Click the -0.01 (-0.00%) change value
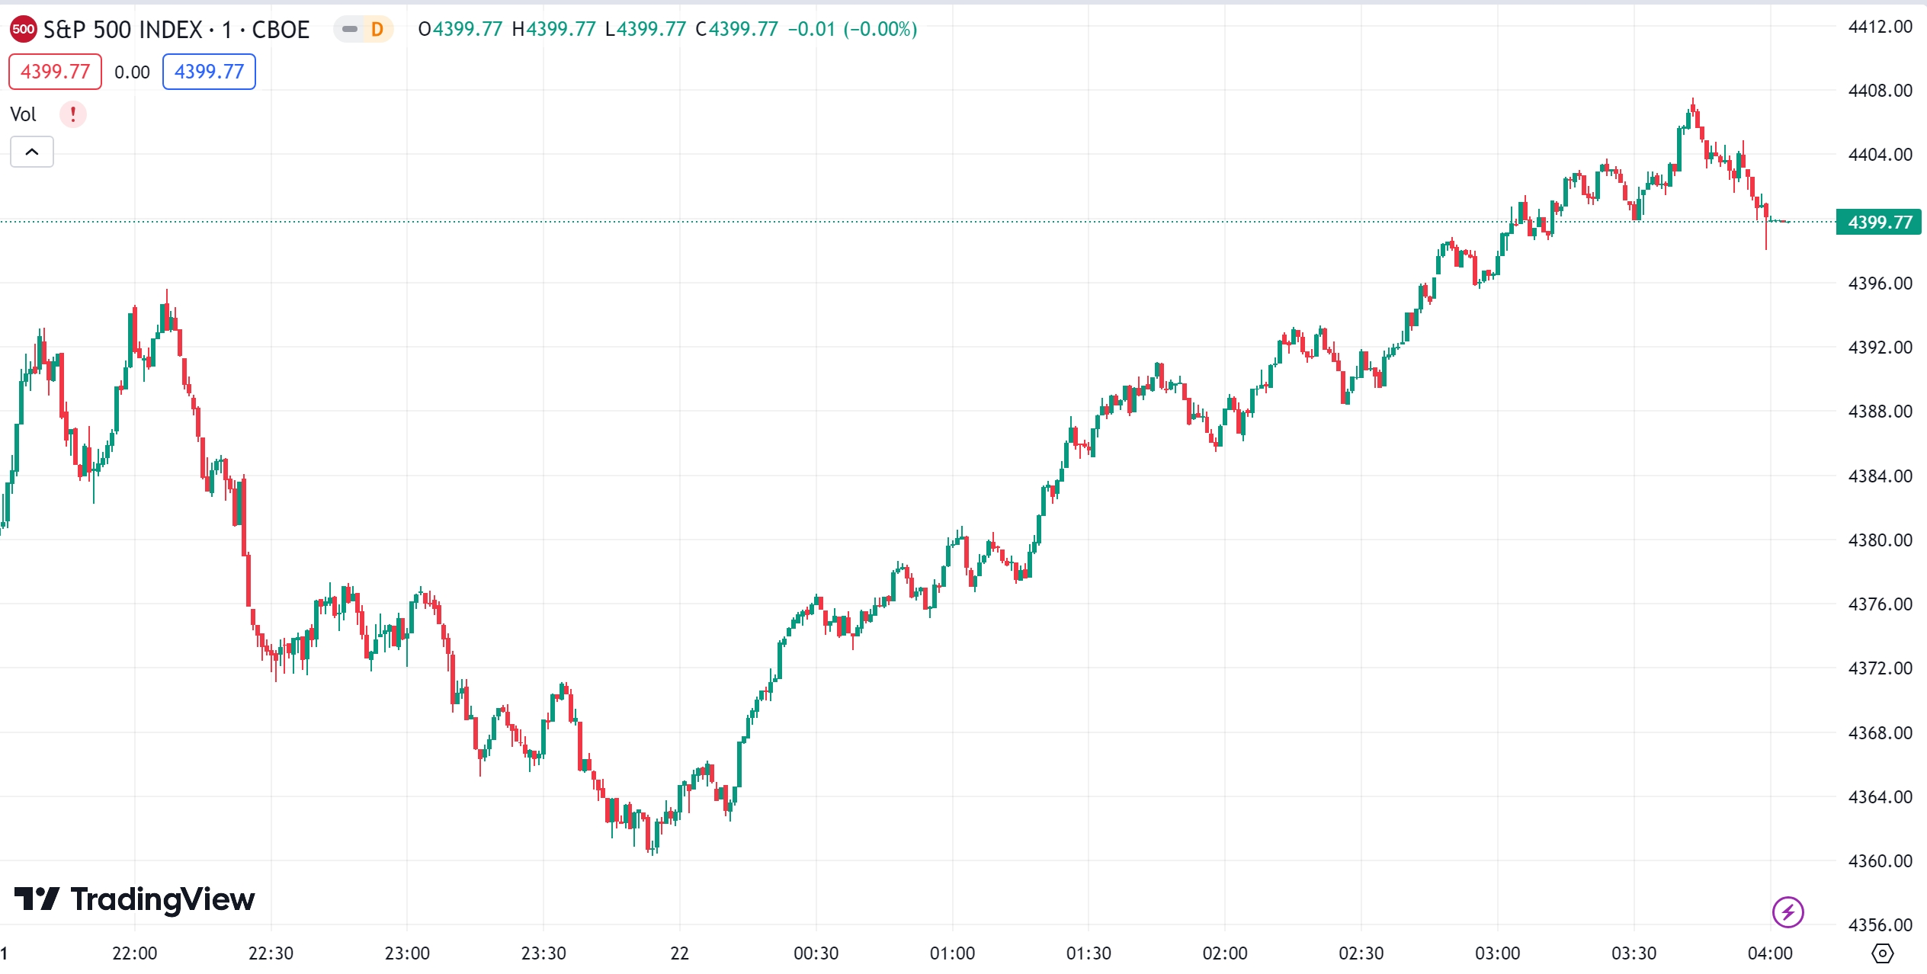The height and width of the screenshot is (974, 1927). pos(852,30)
